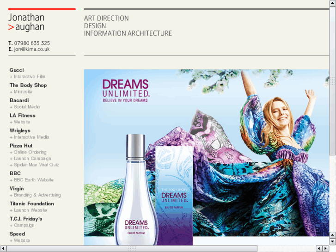This screenshot has height=252, width=336.
Task: Click the Speed heading
Action: pyautogui.click(x=17, y=234)
